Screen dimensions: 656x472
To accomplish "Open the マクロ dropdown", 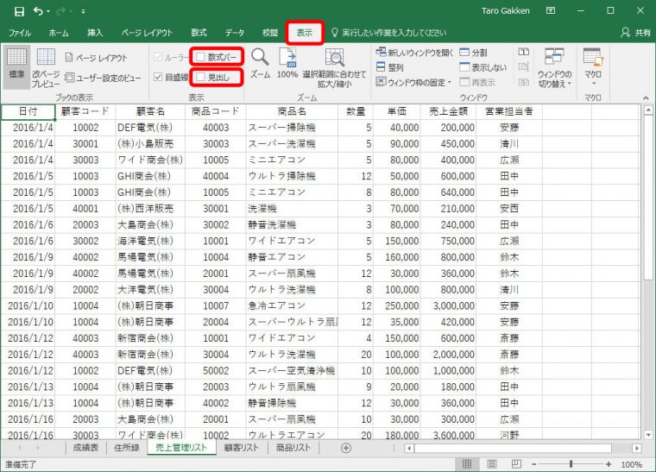I will [x=593, y=67].
